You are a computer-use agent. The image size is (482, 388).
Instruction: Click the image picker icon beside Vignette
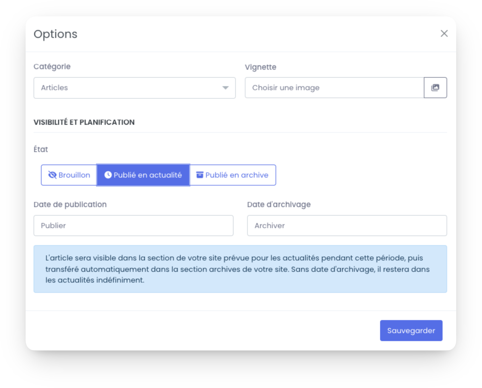[435, 88]
